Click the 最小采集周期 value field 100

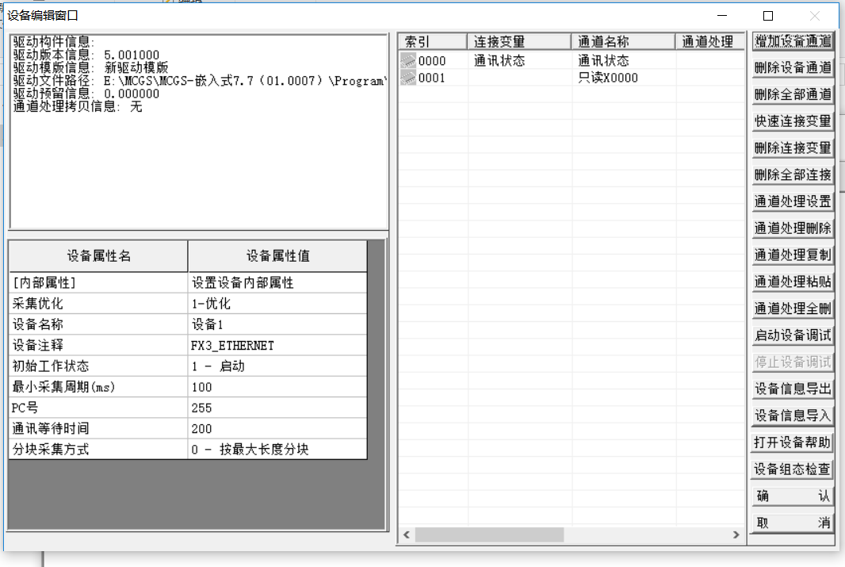[x=277, y=387]
